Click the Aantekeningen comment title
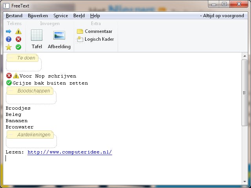251x188 pixels. click(34, 135)
